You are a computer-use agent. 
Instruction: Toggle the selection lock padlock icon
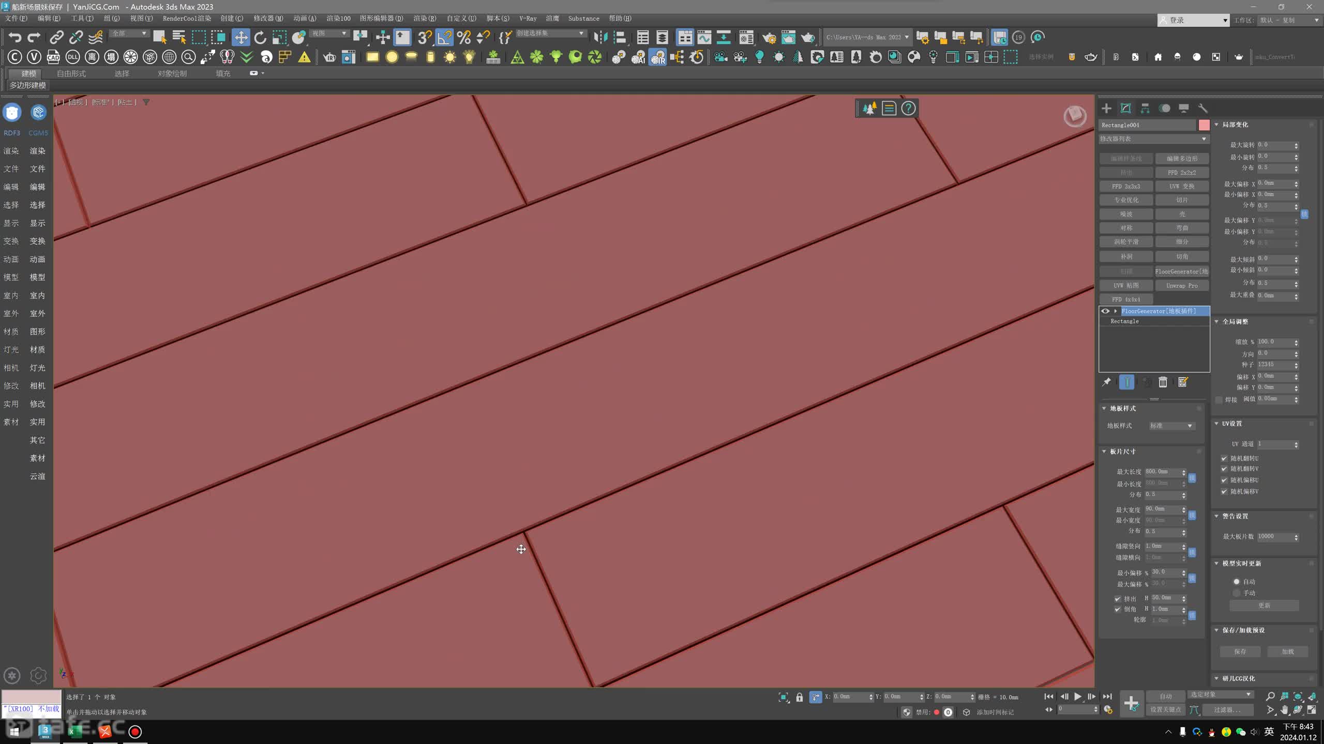pos(800,697)
